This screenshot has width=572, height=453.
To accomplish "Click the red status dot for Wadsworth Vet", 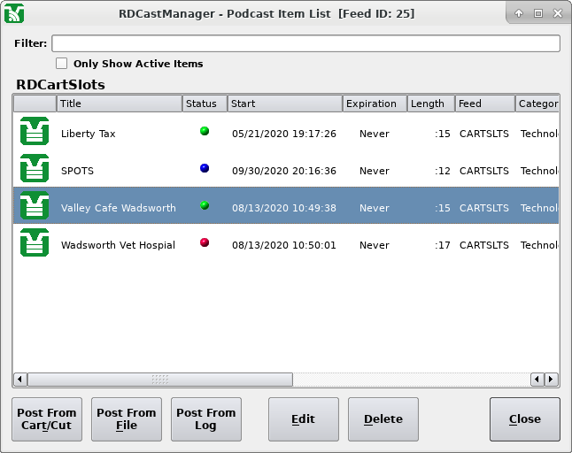I will tap(205, 242).
